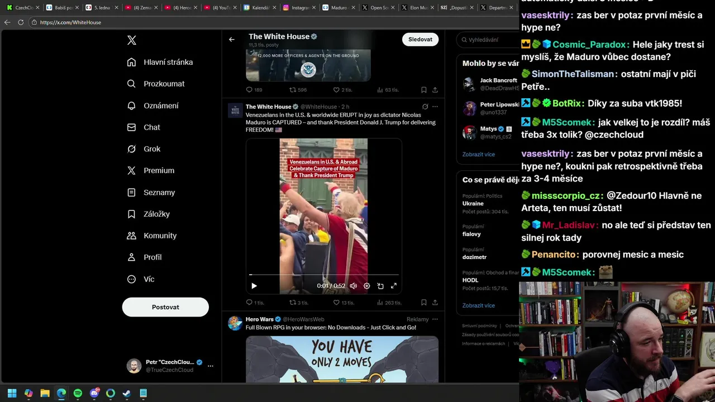The height and width of the screenshot is (402, 715).
Task: Open the Windows Start menu
Action: (12, 393)
